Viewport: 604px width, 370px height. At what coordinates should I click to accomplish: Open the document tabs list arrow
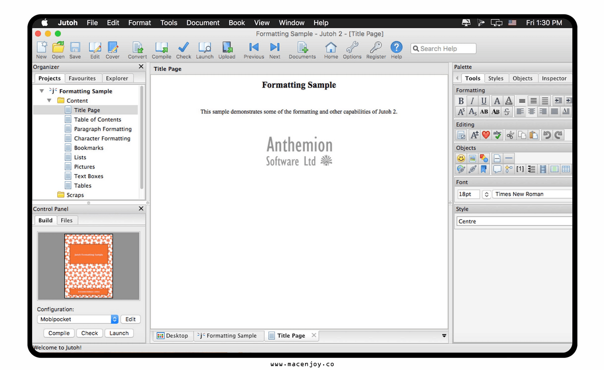[444, 336]
